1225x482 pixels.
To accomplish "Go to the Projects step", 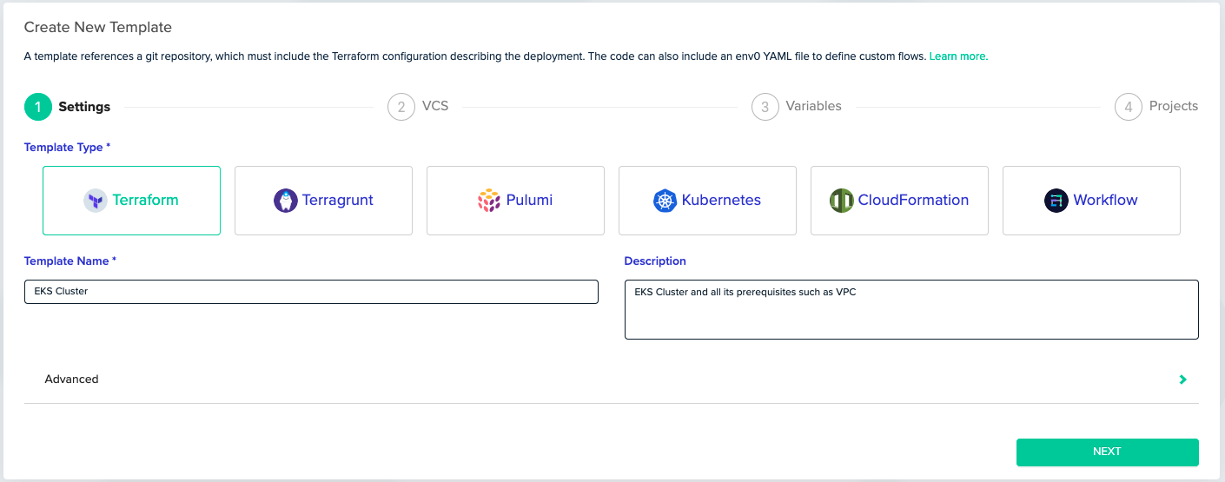I will pyautogui.click(x=1174, y=106).
